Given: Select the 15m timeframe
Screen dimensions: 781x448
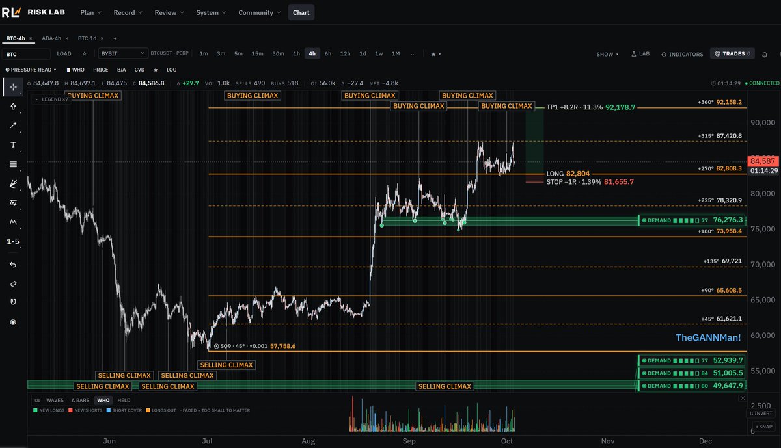Looking at the screenshot, I should pos(257,53).
